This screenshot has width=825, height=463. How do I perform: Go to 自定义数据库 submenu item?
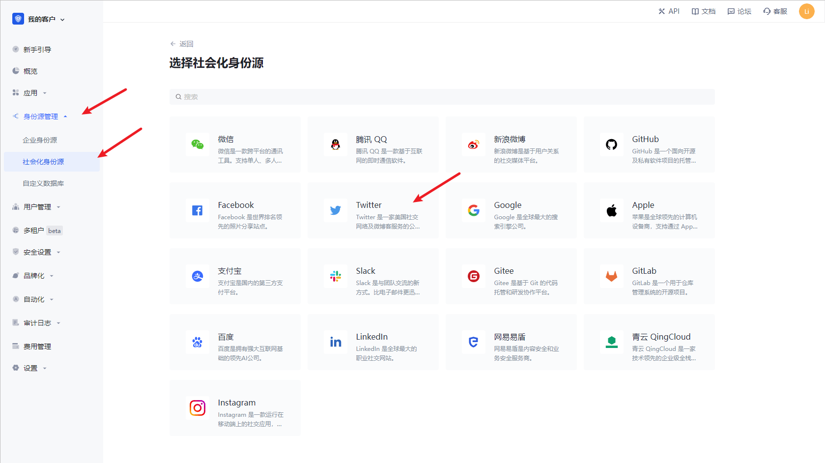click(43, 183)
